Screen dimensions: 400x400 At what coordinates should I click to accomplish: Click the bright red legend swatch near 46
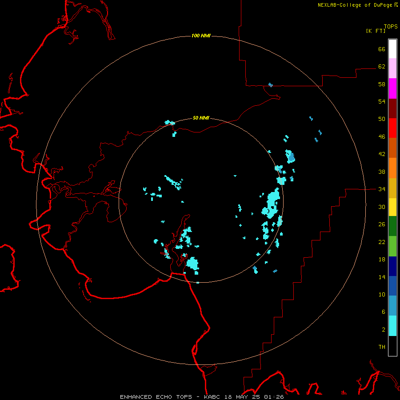click(x=392, y=128)
